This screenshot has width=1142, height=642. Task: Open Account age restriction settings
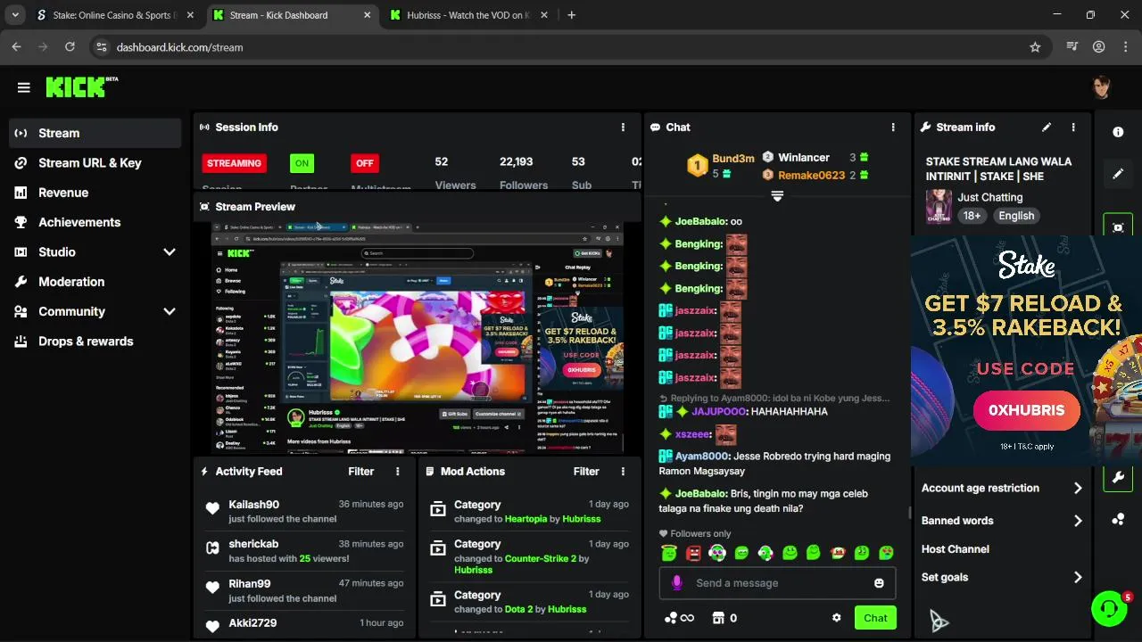1001,489
